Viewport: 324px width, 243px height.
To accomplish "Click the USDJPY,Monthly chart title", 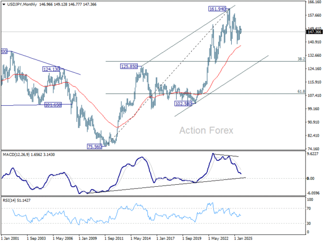I will coord(22,4).
